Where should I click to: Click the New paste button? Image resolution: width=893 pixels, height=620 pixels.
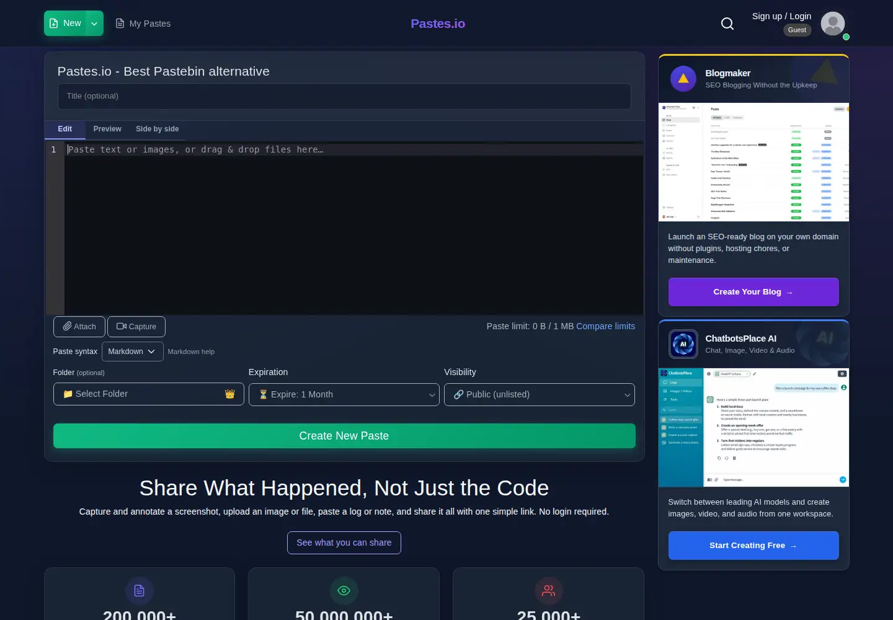pos(65,24)
